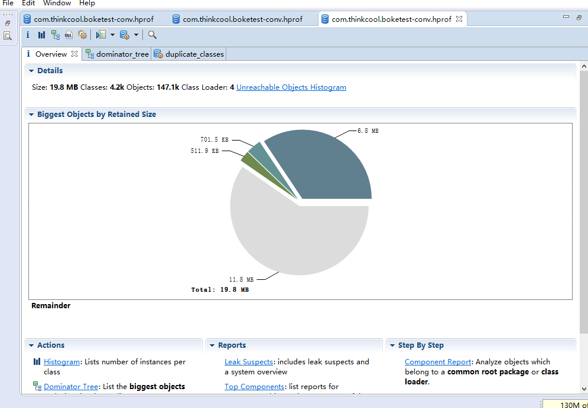Click the Run Expert System Test reports icon
Screen dimensions: 588x408
point(100,35)
